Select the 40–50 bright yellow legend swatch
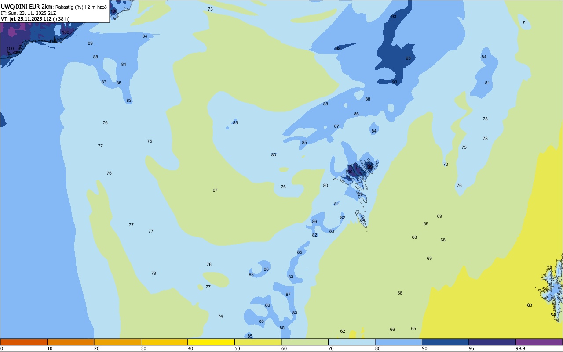Image resolution: width=563 pixels, height=352 pixels. tap(211, 342)
